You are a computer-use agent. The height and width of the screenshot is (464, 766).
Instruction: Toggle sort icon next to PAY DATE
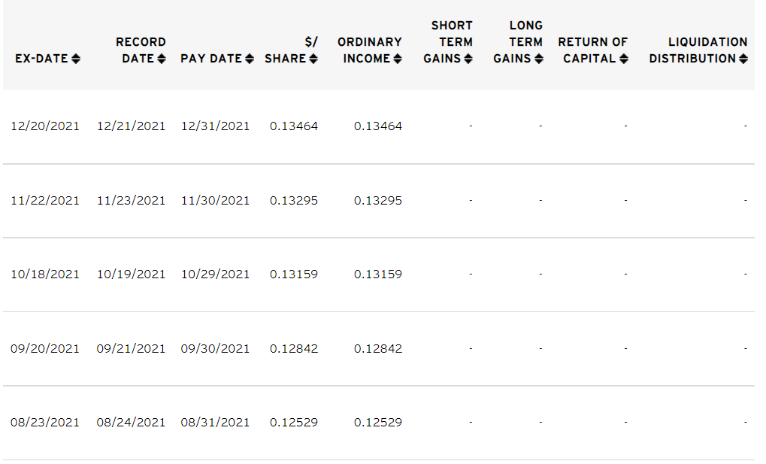click(250, 59)
